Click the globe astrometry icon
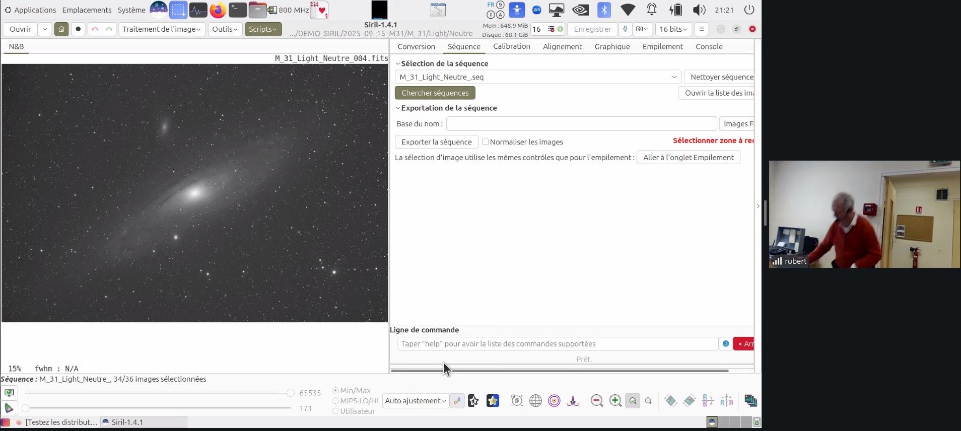 [535, 401]
